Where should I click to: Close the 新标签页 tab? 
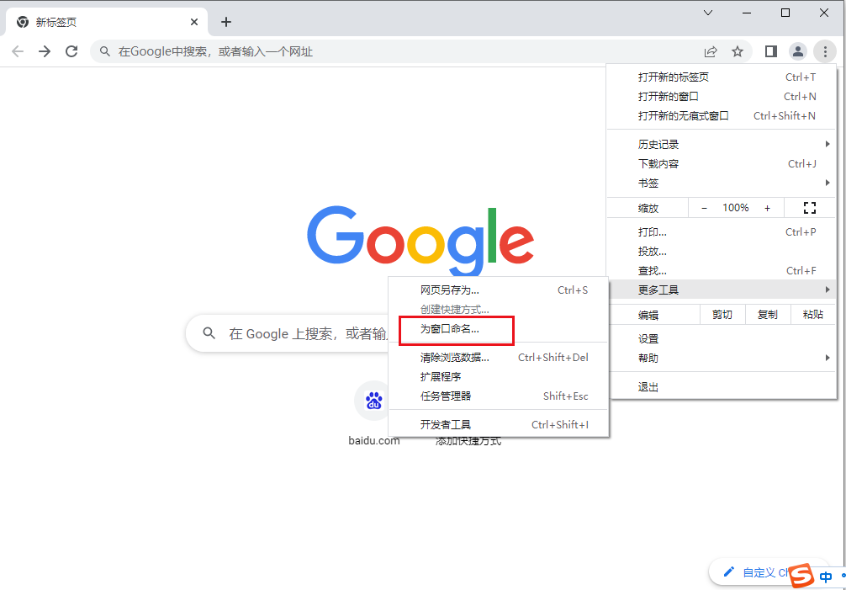(x=194, y=22)
